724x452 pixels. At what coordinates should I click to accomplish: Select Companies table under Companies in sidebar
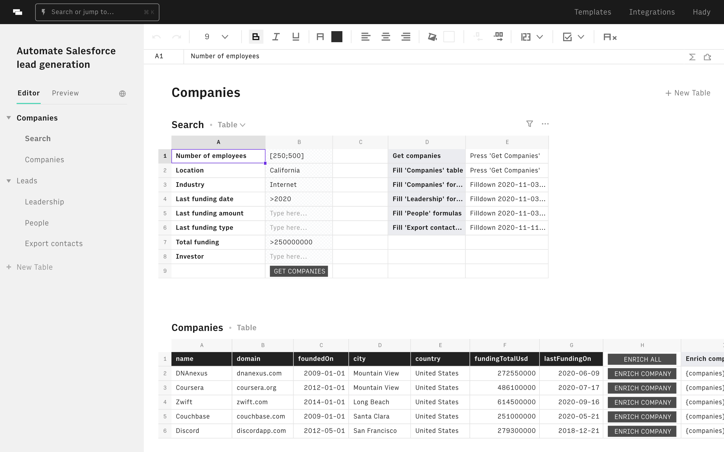click(x=44, y=160)
